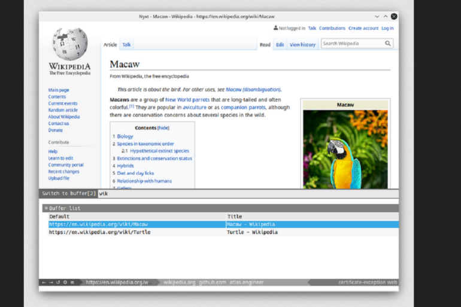Screen dimensions: 461x307
Task: Go forward using the status bar arrow
Action: coord(51,282)
